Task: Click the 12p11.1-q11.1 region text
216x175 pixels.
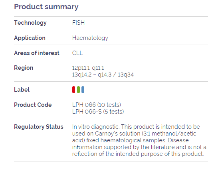Action: (88, 68)
